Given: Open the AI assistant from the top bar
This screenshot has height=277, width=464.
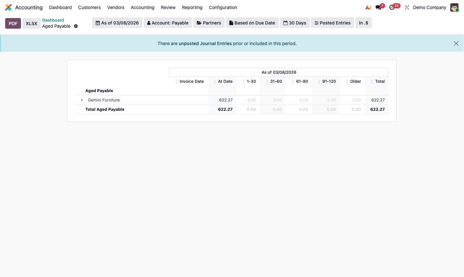Looking at the screenshot, I should [x=368, y=7].
